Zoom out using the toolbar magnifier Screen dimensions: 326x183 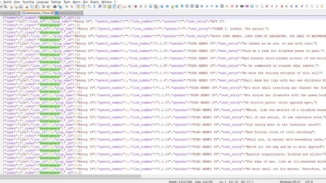coord(71,7)
